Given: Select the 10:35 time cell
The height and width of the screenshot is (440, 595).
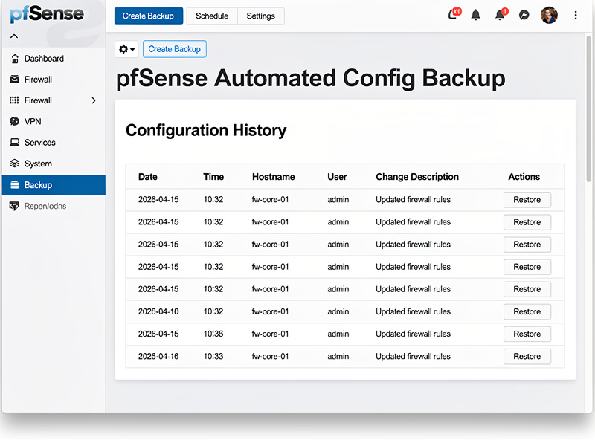Looking at the screenshot, I should click(213, 334).
